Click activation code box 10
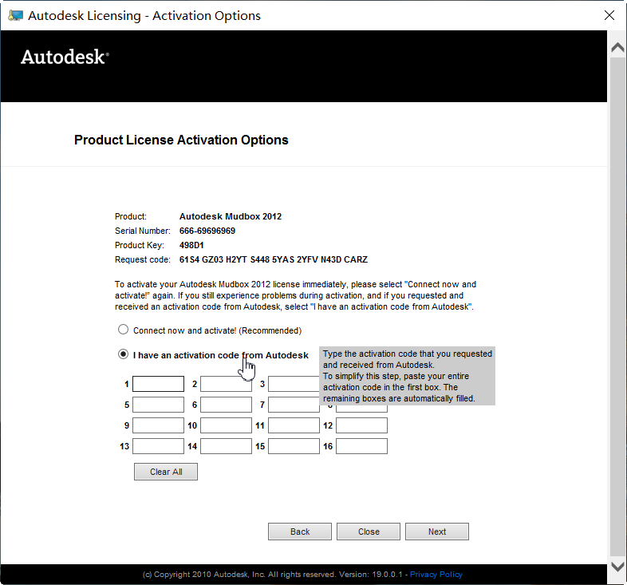The image size is (627, 585). (x=226, y=425)
